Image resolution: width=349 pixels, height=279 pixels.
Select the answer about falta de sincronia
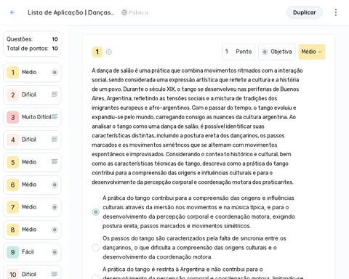96,248
